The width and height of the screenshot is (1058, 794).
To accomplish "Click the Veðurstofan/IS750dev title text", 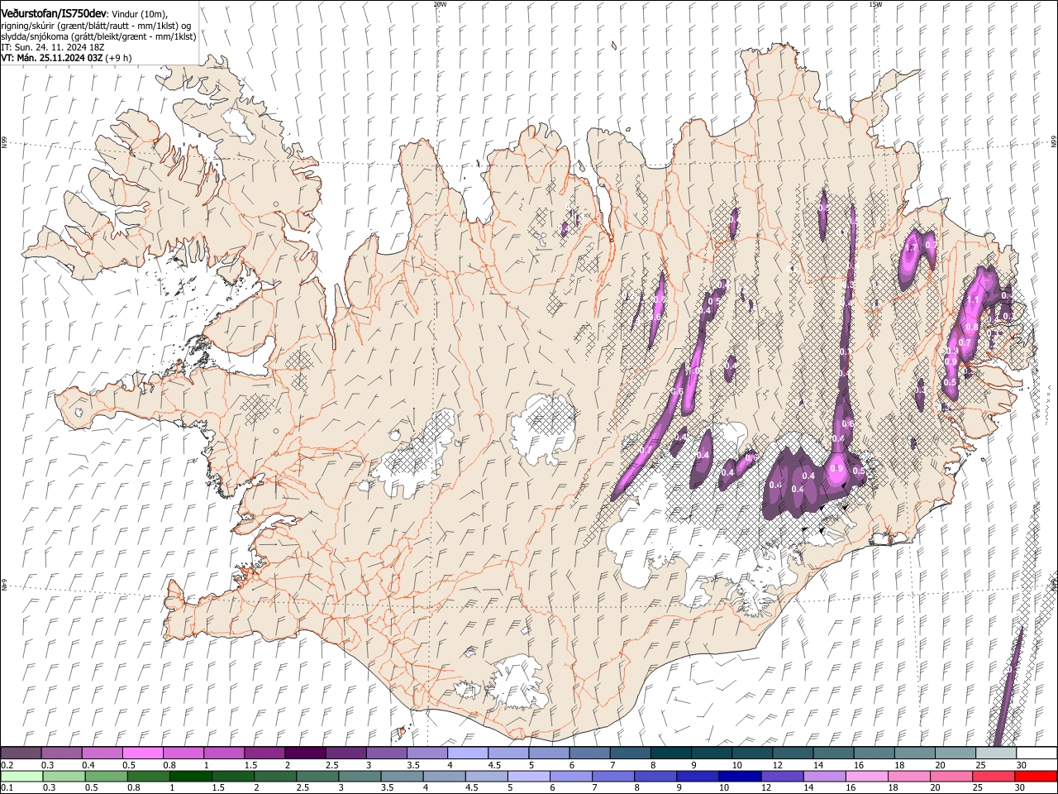I will click(55, 14).
